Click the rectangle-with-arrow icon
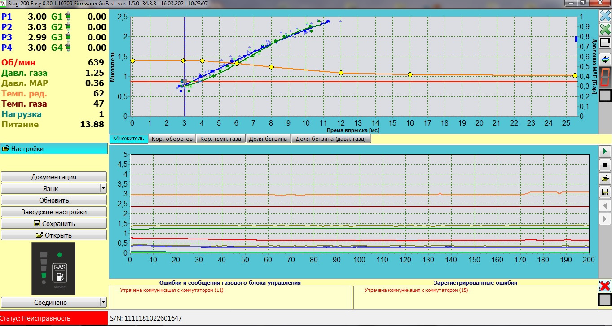Screen dimensions: 612x326 [x=605, y=43]
